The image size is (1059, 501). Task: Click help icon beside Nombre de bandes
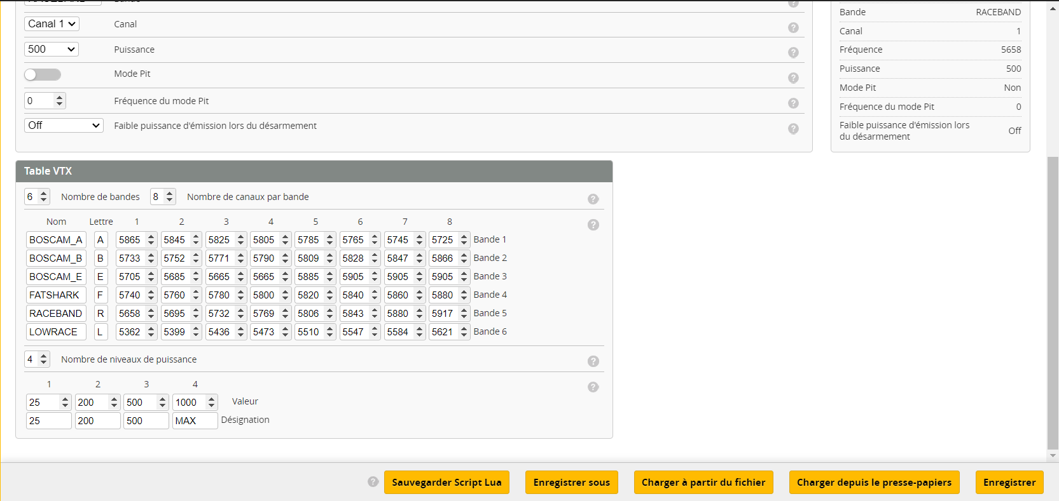point(593,199)
